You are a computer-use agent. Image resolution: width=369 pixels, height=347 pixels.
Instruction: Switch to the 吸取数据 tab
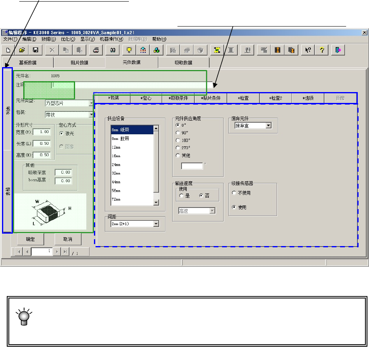click(183, 62)
